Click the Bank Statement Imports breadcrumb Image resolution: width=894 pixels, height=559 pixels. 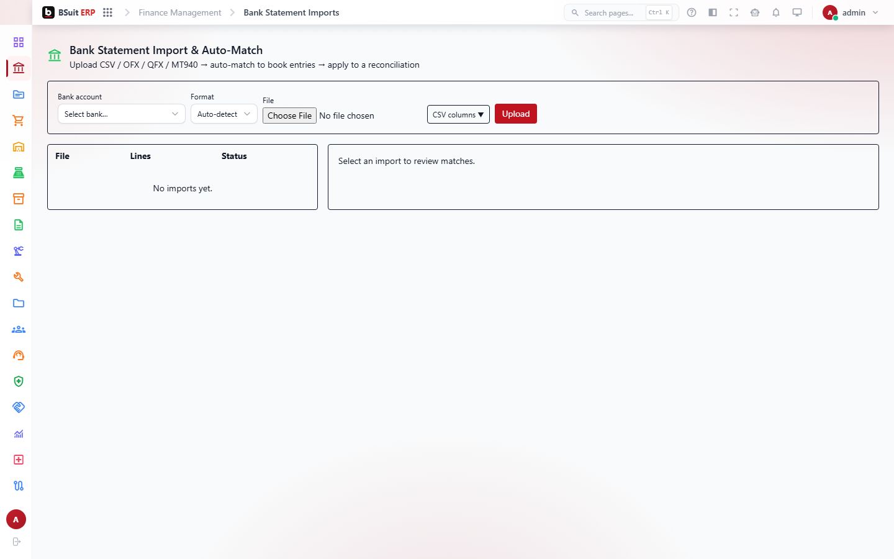pos(291,12)
